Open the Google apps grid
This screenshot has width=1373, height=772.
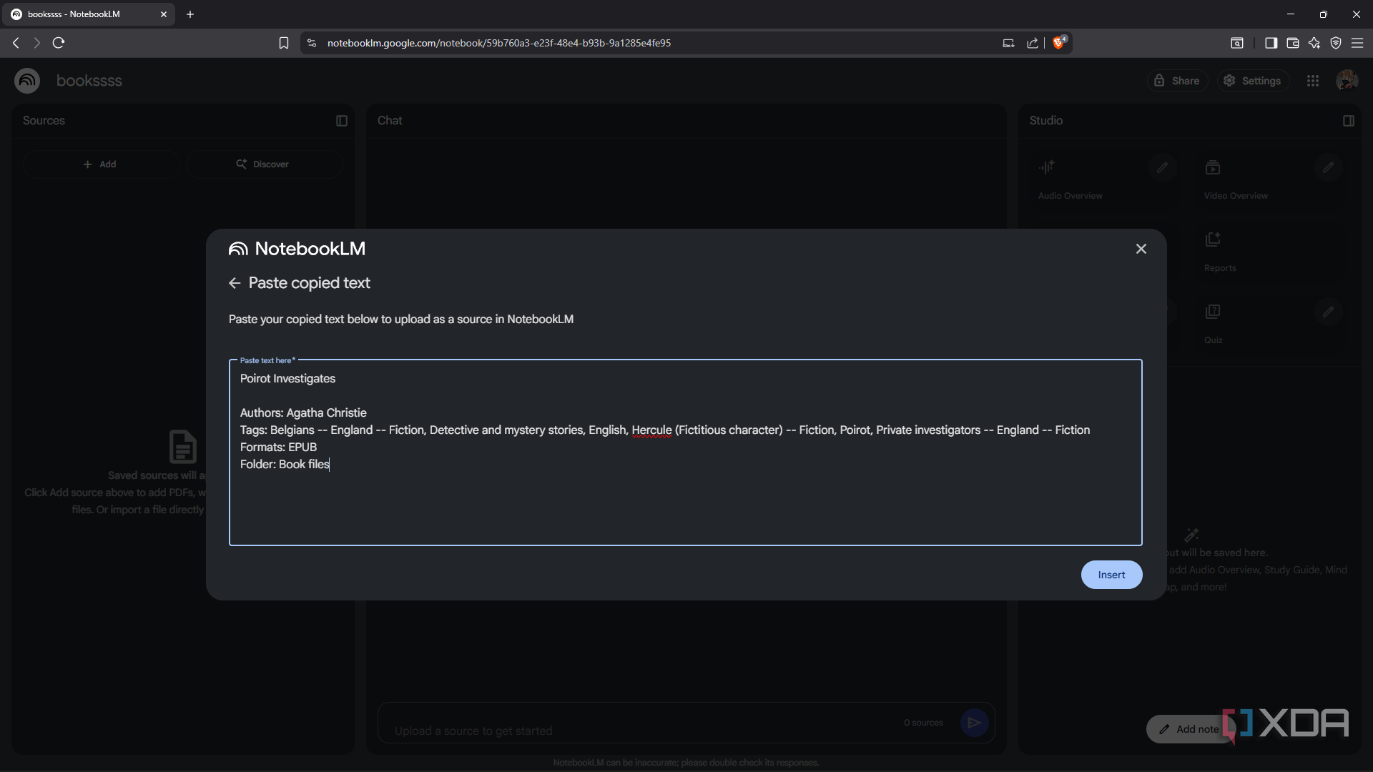[1313, 81]
